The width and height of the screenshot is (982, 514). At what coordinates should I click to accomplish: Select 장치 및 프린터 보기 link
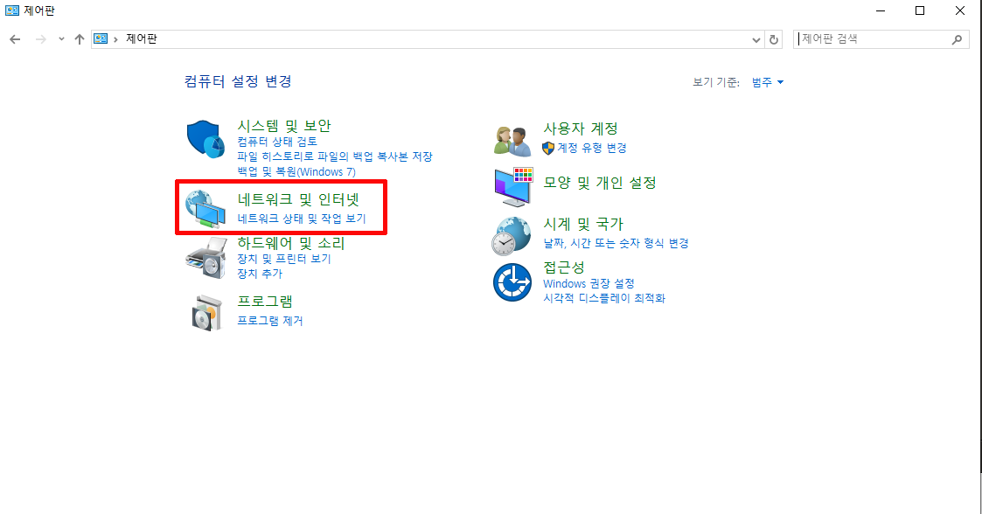283,259
